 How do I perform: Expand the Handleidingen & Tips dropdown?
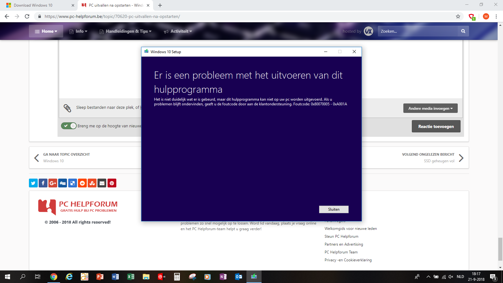click(x=125, y=31)
